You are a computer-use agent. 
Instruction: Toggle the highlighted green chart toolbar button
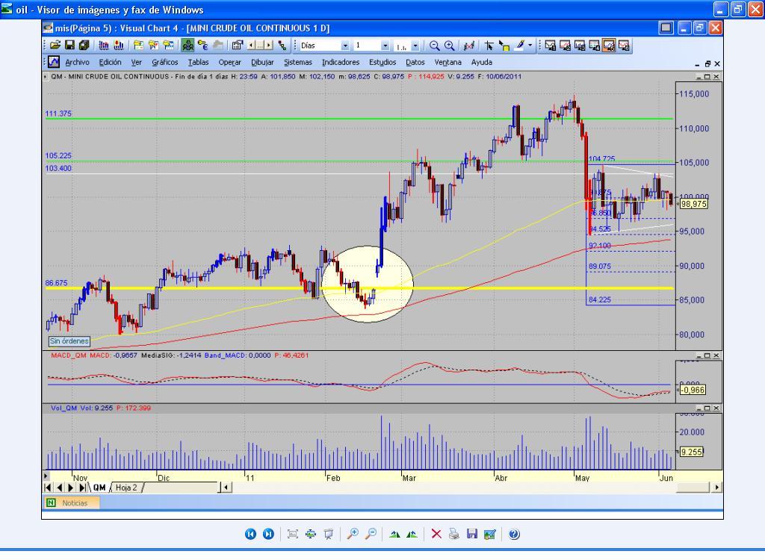click(x=188, y=46)
